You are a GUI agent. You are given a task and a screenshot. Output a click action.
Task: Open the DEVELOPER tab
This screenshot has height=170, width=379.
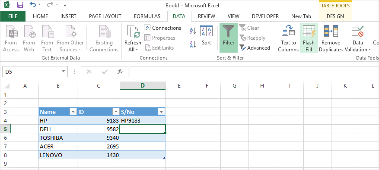point(265,16)
